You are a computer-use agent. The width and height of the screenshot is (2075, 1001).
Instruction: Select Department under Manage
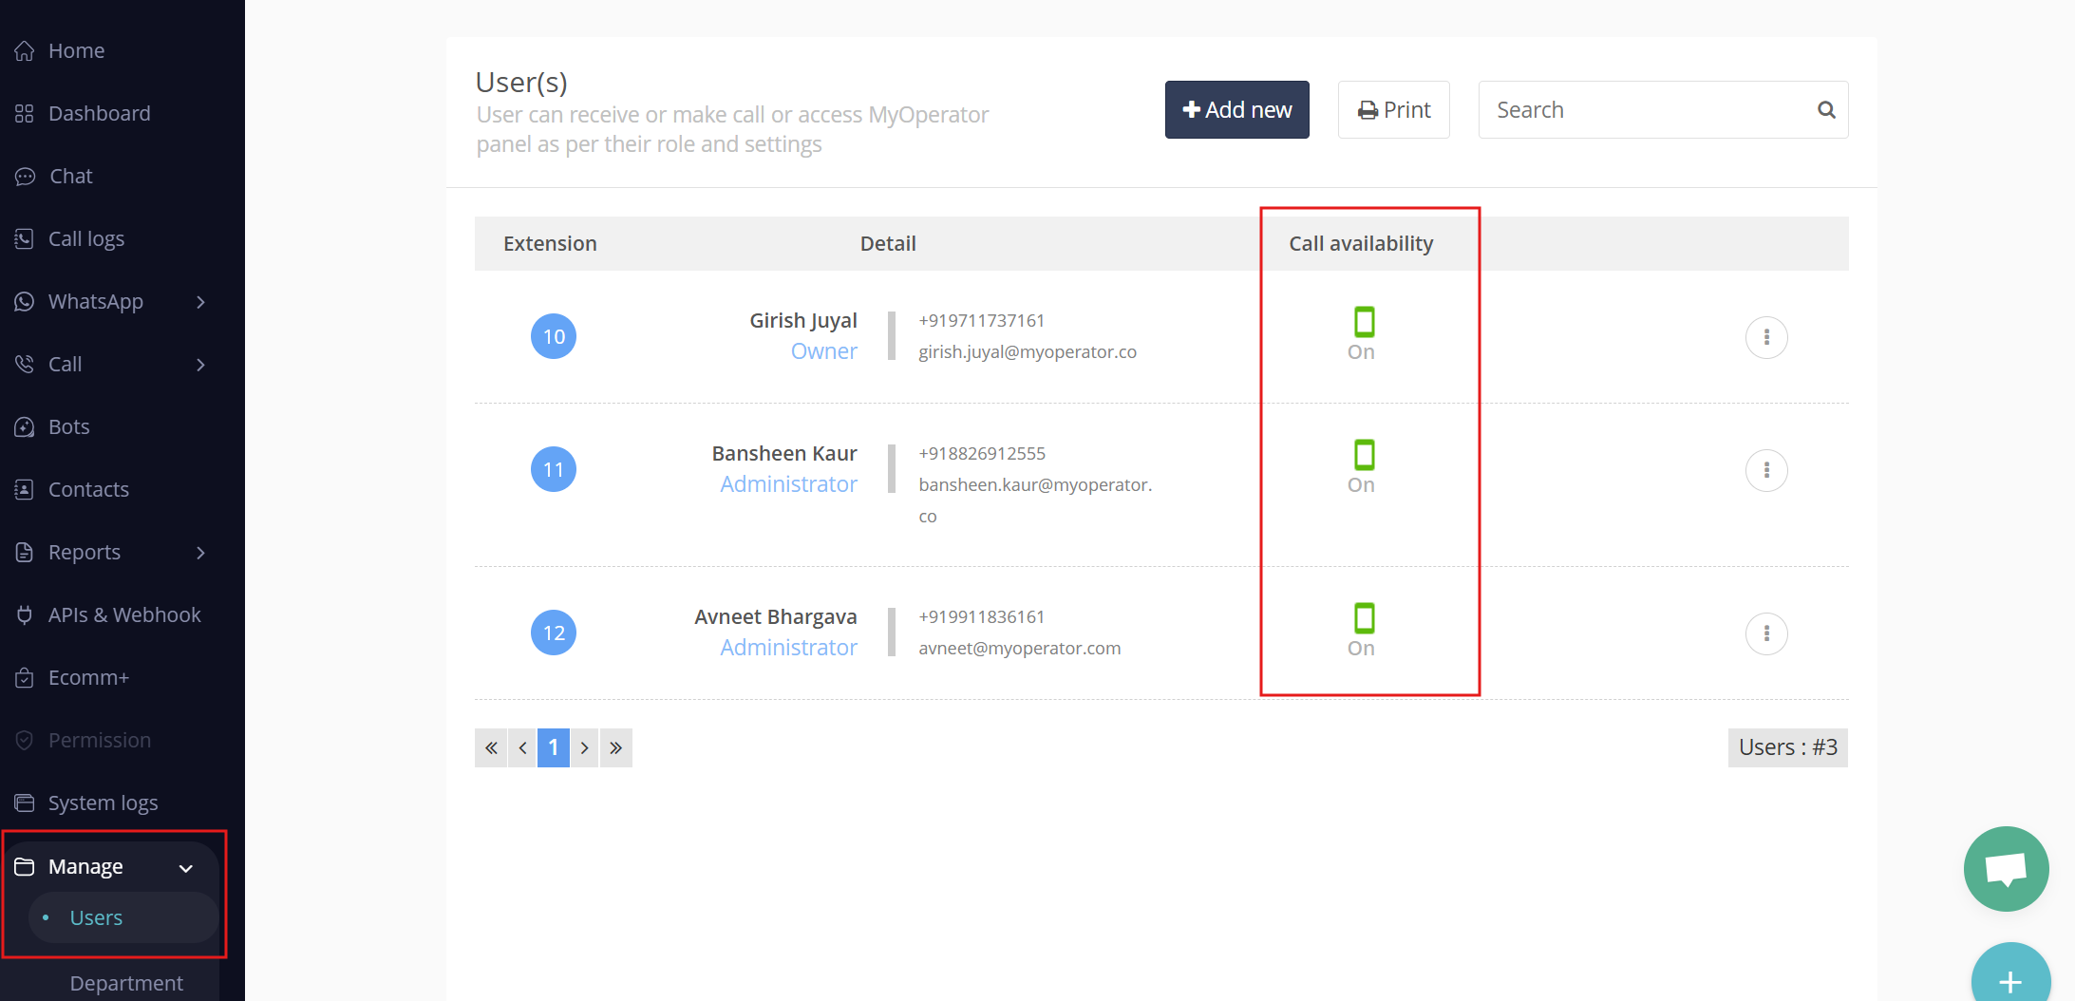tap(126, 983)
